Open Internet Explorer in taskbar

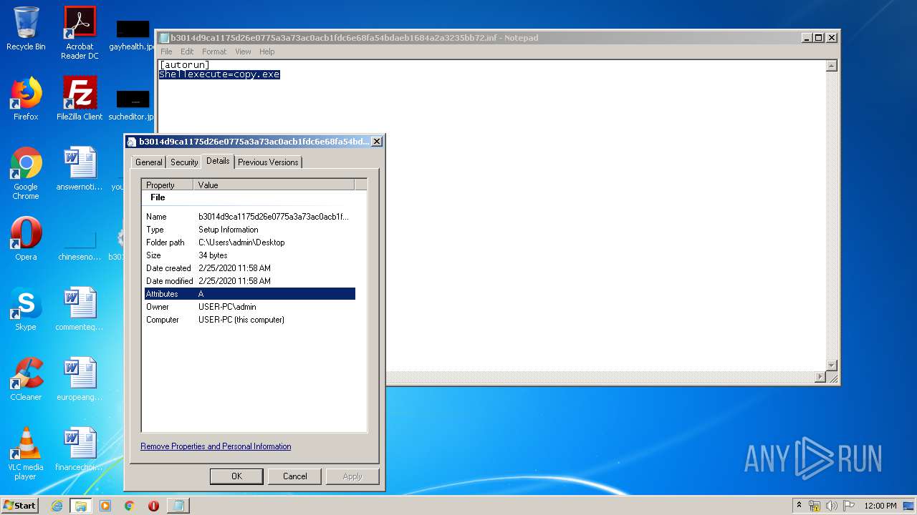click(x=57, y=506)
